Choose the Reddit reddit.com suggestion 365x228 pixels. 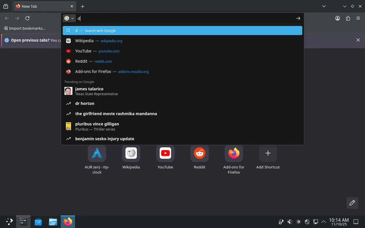coord(182,61)
